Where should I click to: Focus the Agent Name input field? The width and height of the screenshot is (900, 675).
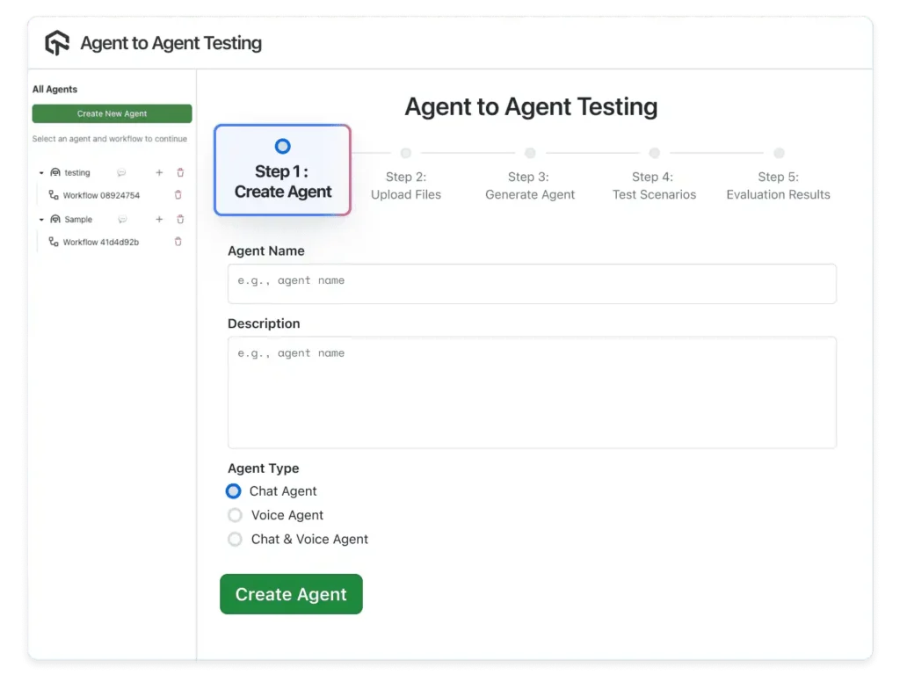[532, 283]
